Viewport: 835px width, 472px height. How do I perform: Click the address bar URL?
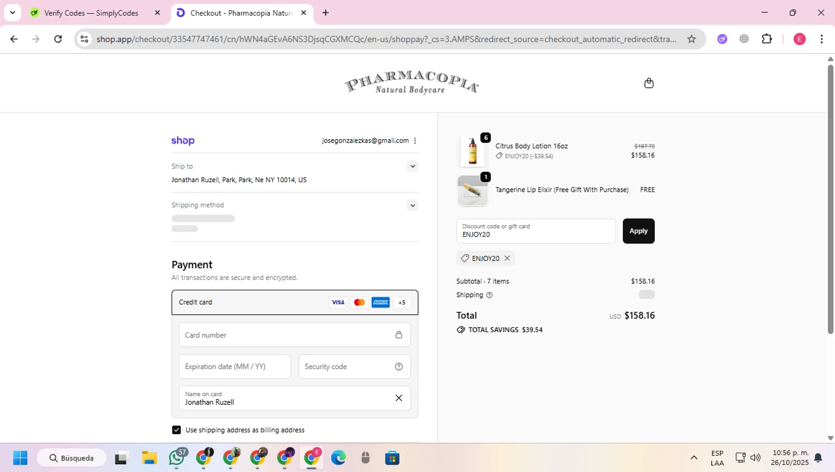coord(386,39)
